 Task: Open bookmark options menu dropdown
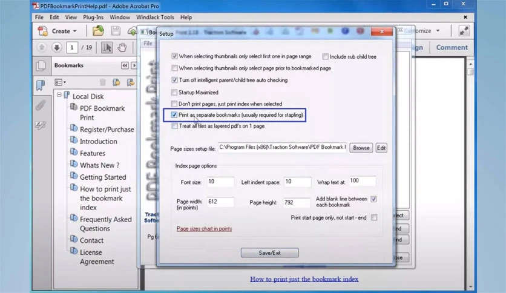[60, 82]
